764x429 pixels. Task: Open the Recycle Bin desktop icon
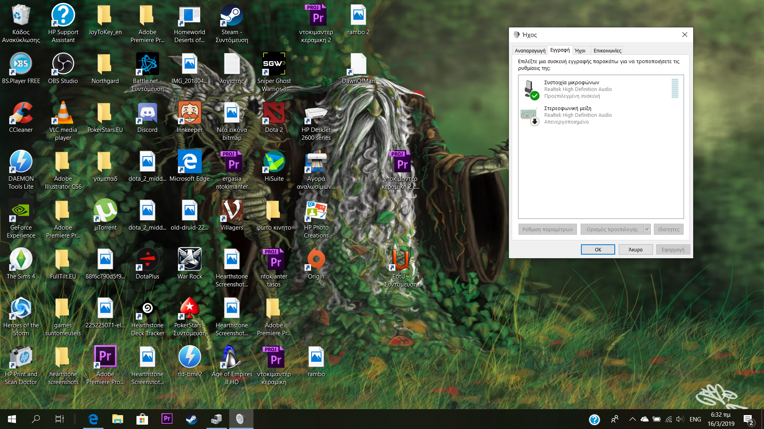point(21,24)
